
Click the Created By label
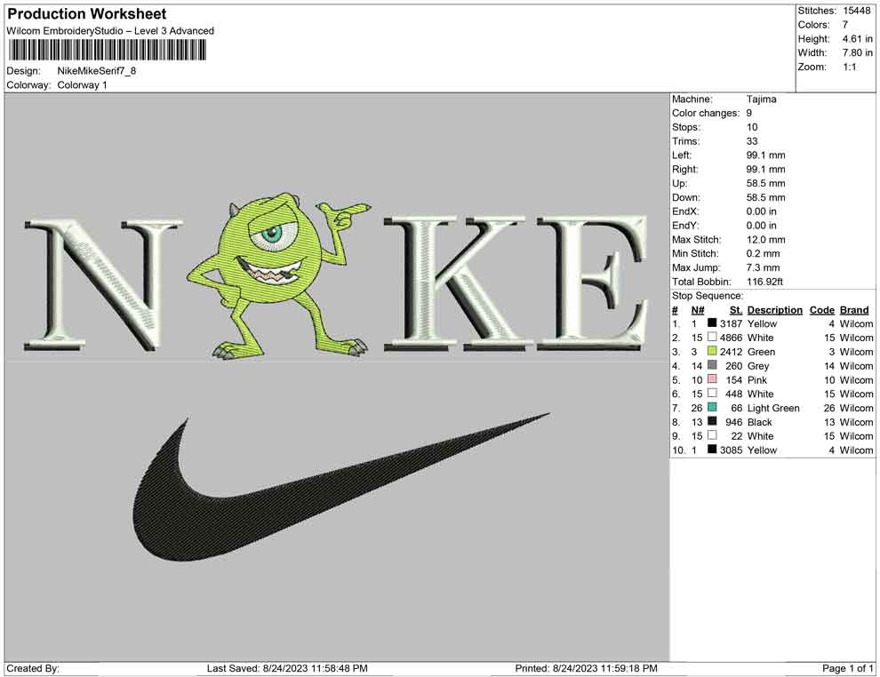(x=33, y=668)
